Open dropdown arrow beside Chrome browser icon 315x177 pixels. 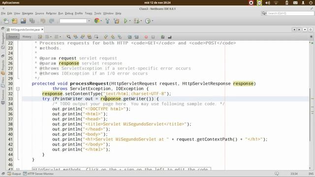coord(101,21)
